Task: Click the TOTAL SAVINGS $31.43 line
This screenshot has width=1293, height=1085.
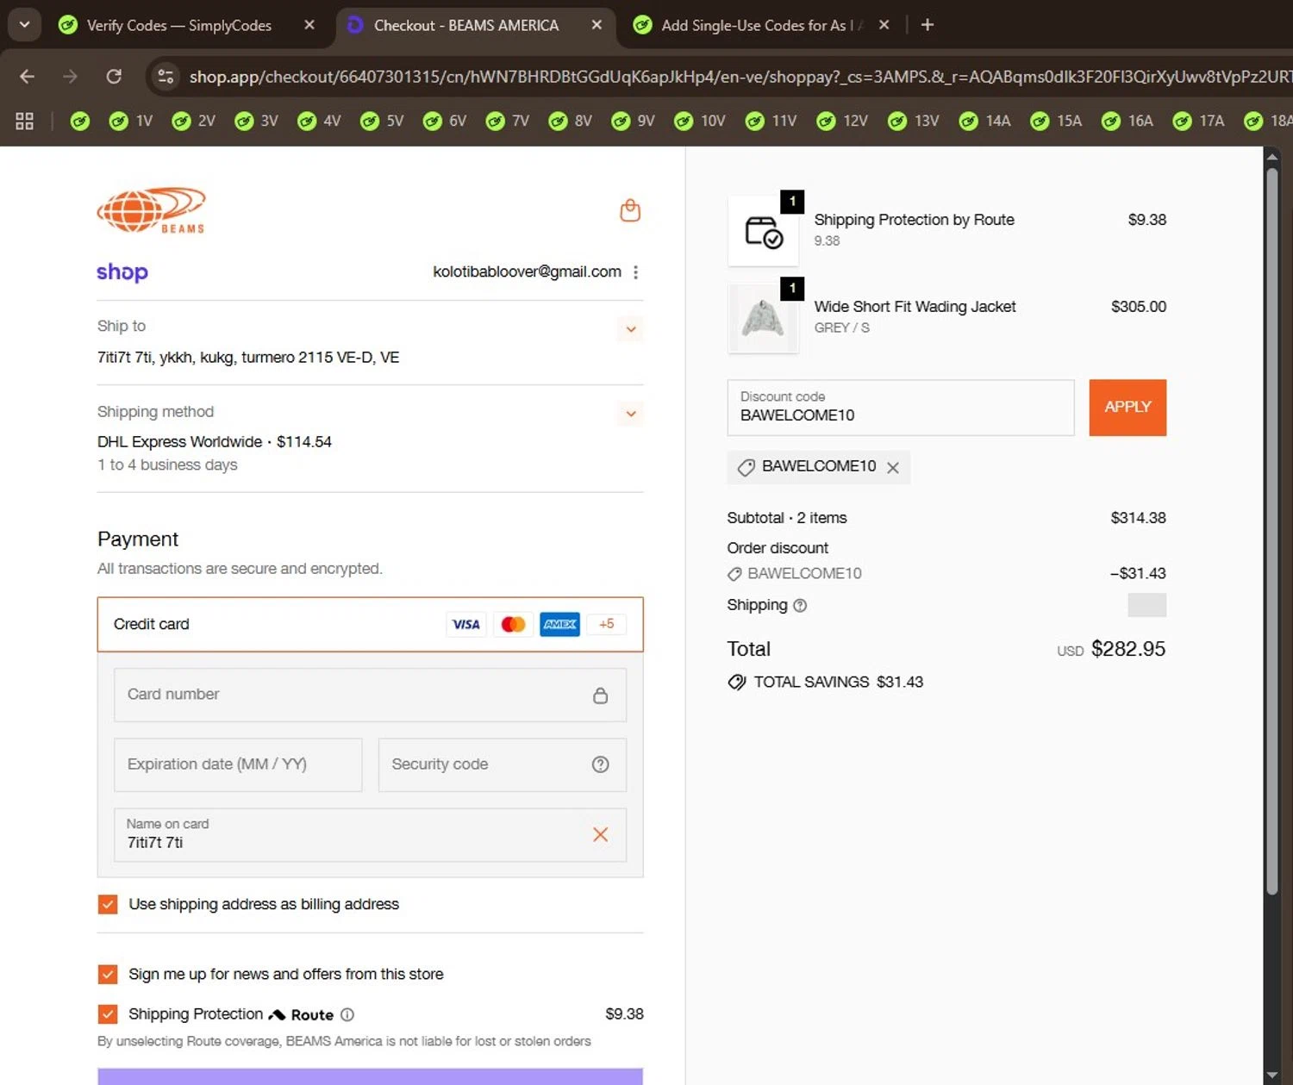Action: 826,682
